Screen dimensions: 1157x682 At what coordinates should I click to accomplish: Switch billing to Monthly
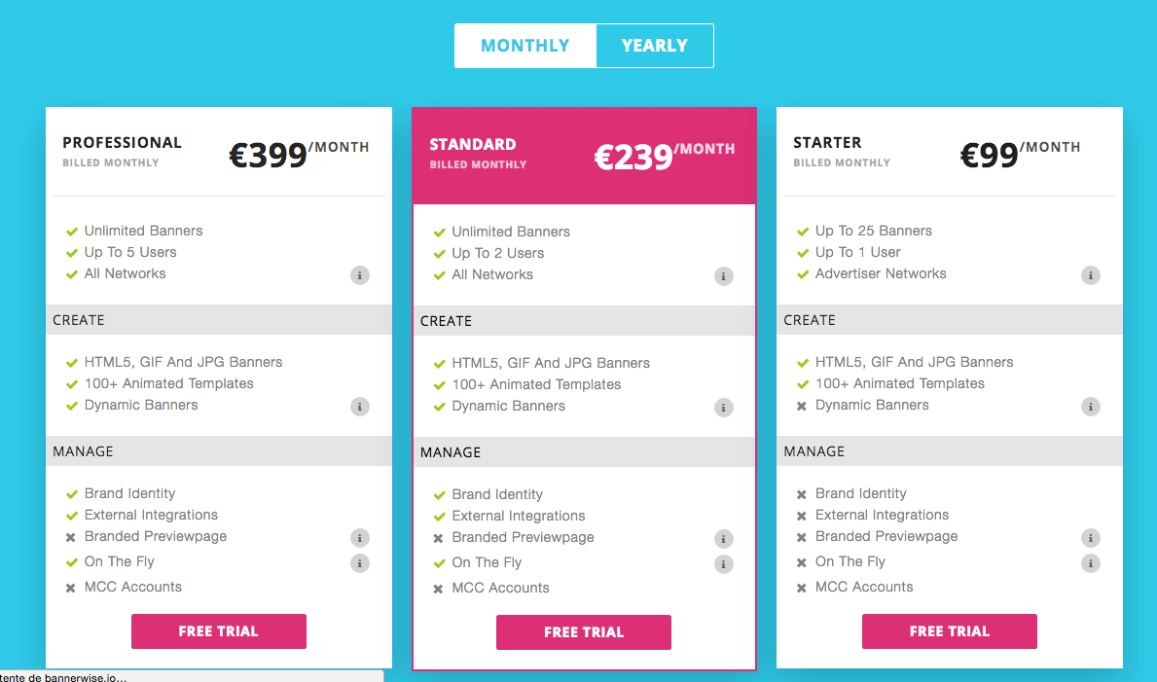525,46
